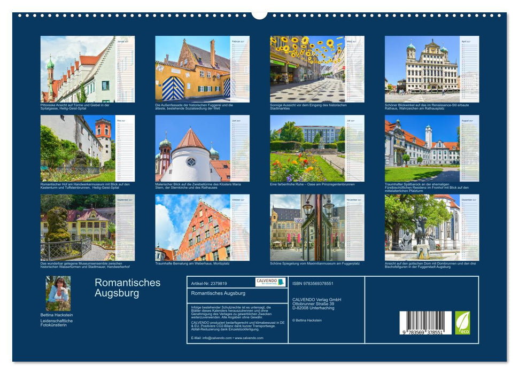This screenshot has width=519, height=374.
Task: Click 'D-82008 Unterhaching'
Action: 313,308
